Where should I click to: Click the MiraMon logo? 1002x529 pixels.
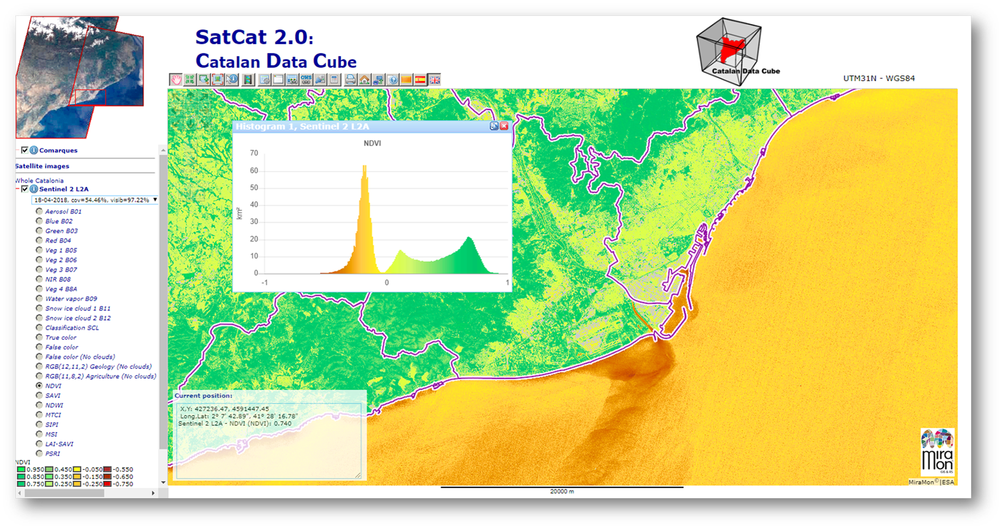point(937,452)
